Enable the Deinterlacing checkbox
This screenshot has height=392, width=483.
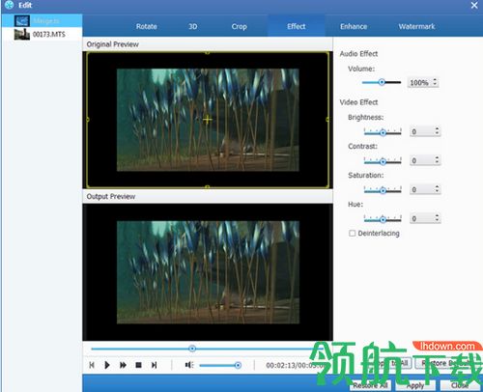point(353,233)
